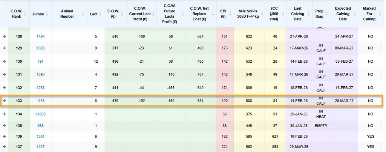Select the IN HEAT Preg Diag cell

pos(321,114)
